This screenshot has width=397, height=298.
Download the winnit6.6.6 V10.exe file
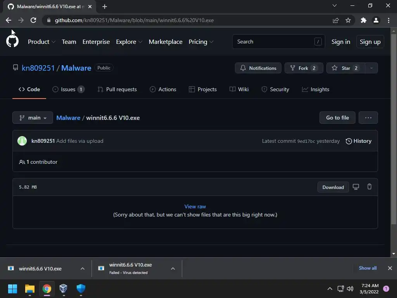point(333,187)
